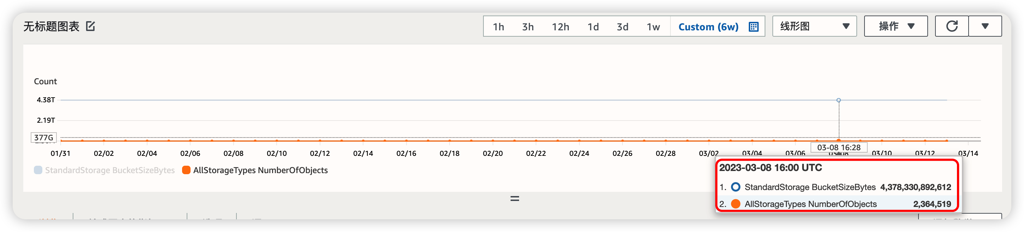Open the custom time range calendar icon
The height and width of the screenshot is (232, 1024).
point(753,26)
